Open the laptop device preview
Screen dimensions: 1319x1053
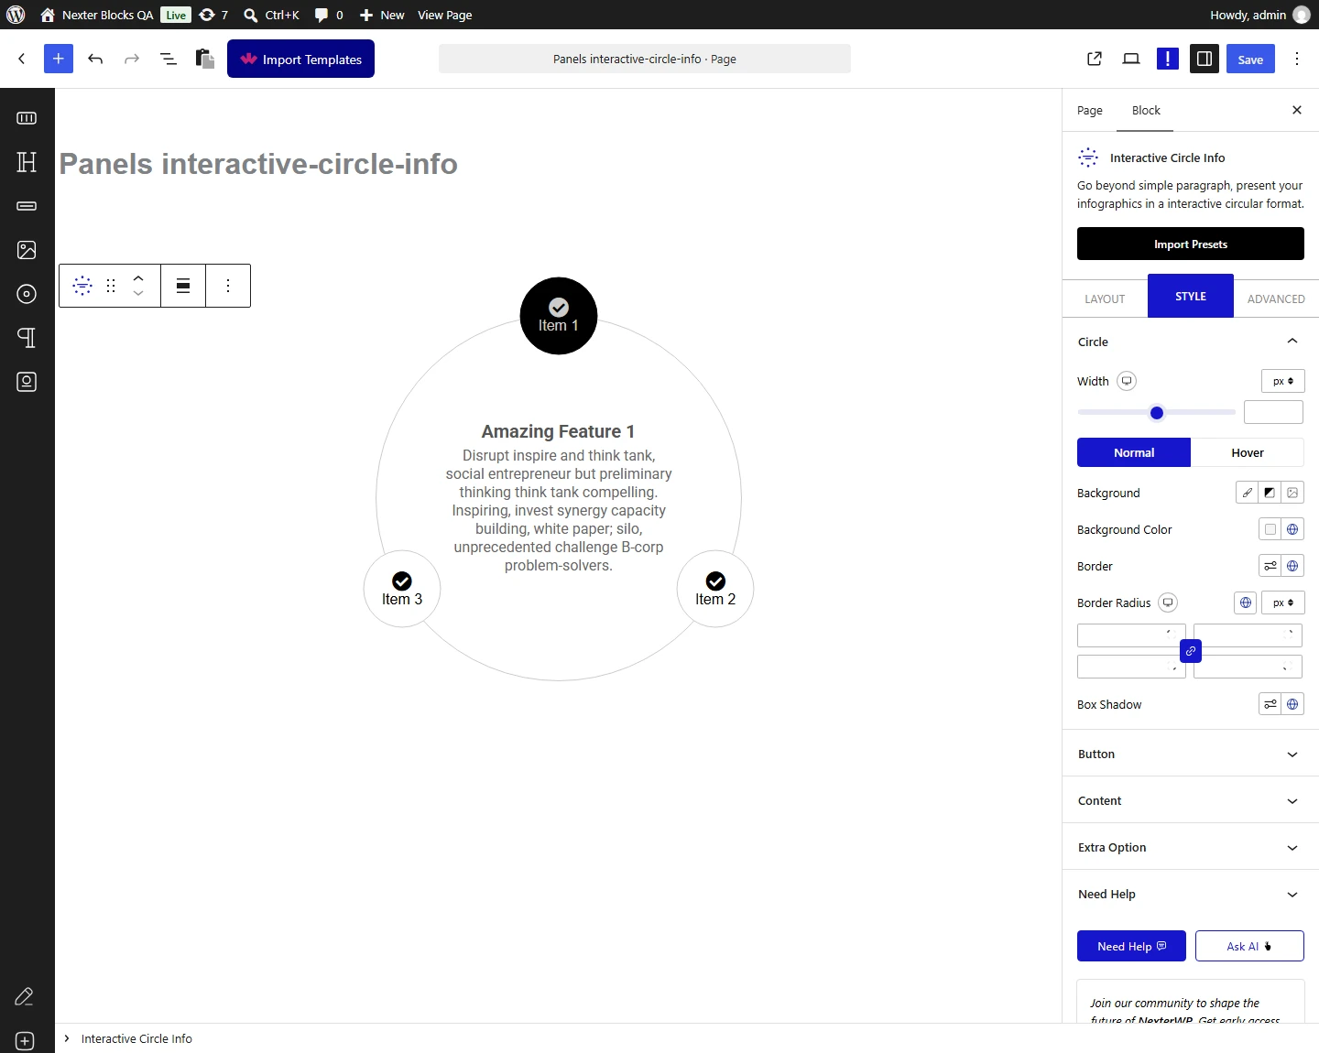click(x=1131, y=59)
